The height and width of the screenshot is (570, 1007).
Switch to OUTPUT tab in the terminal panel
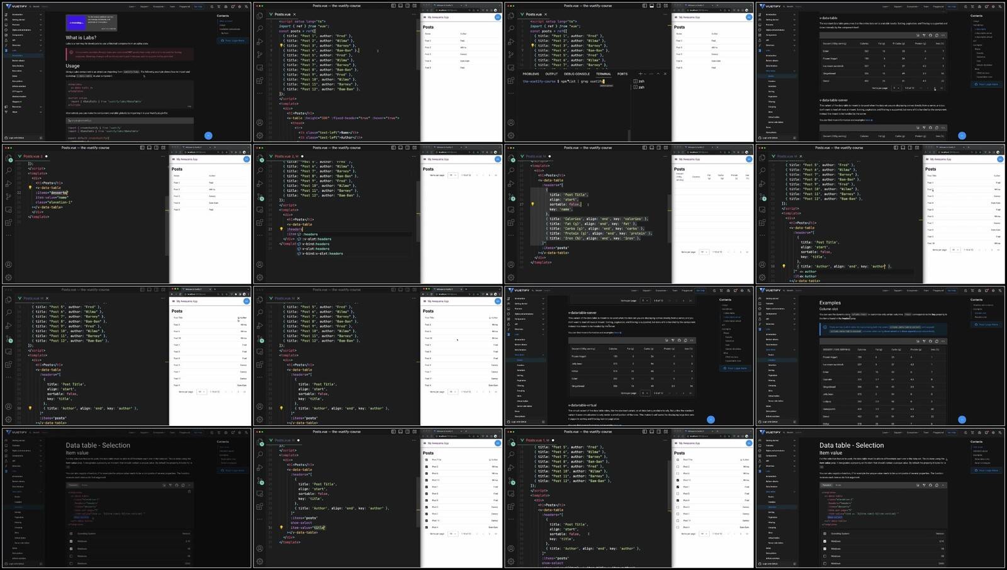coord(551,74)
